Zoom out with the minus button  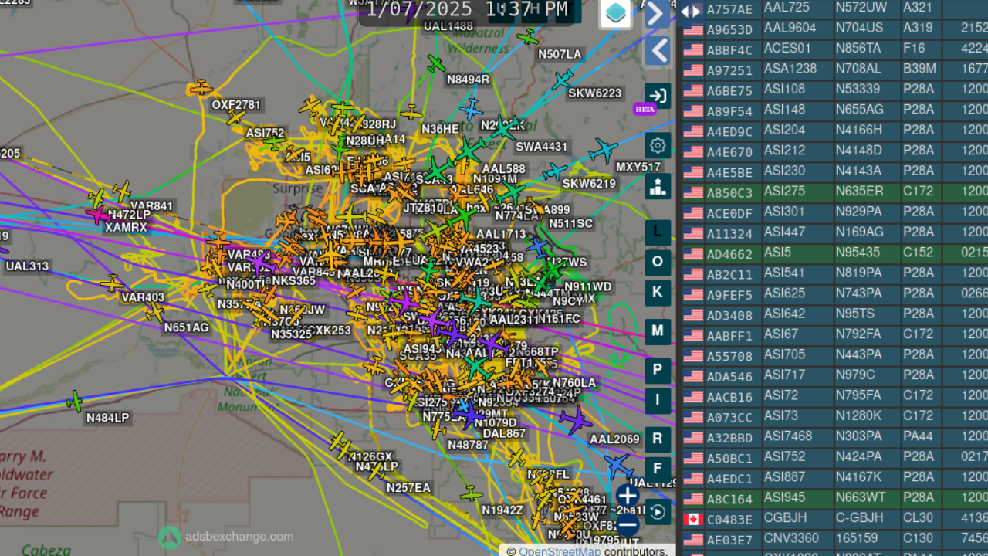[x=628, y=525]
